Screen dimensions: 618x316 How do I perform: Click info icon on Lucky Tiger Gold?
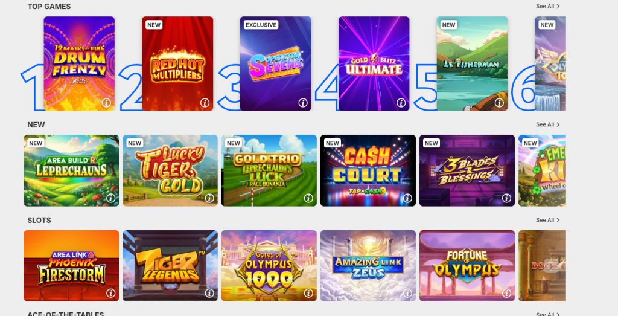(x=209, y=198)
